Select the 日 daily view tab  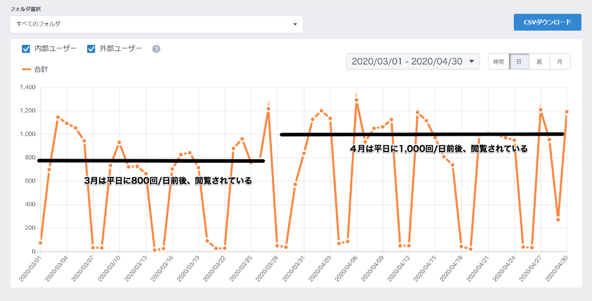(519, 61)
